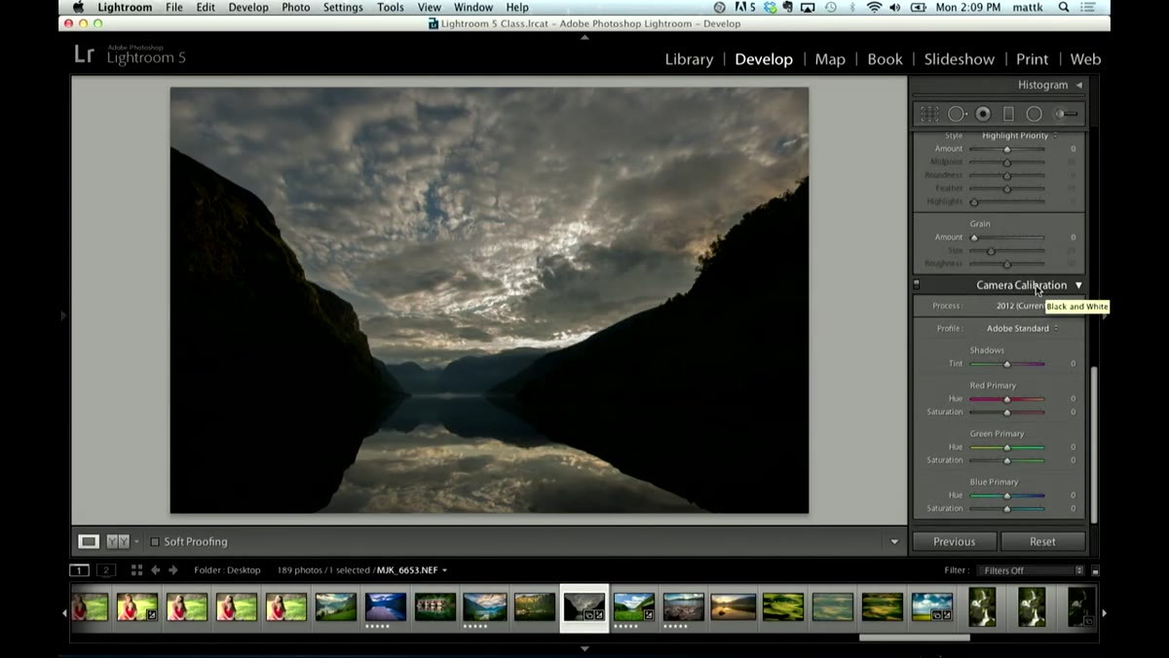
Task: Open Grid view from filmstrip bar
Action: pyautogui.click(x=136, y=570)
